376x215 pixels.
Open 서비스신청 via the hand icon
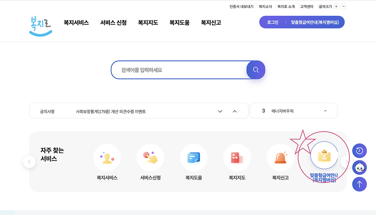point(150,157)
